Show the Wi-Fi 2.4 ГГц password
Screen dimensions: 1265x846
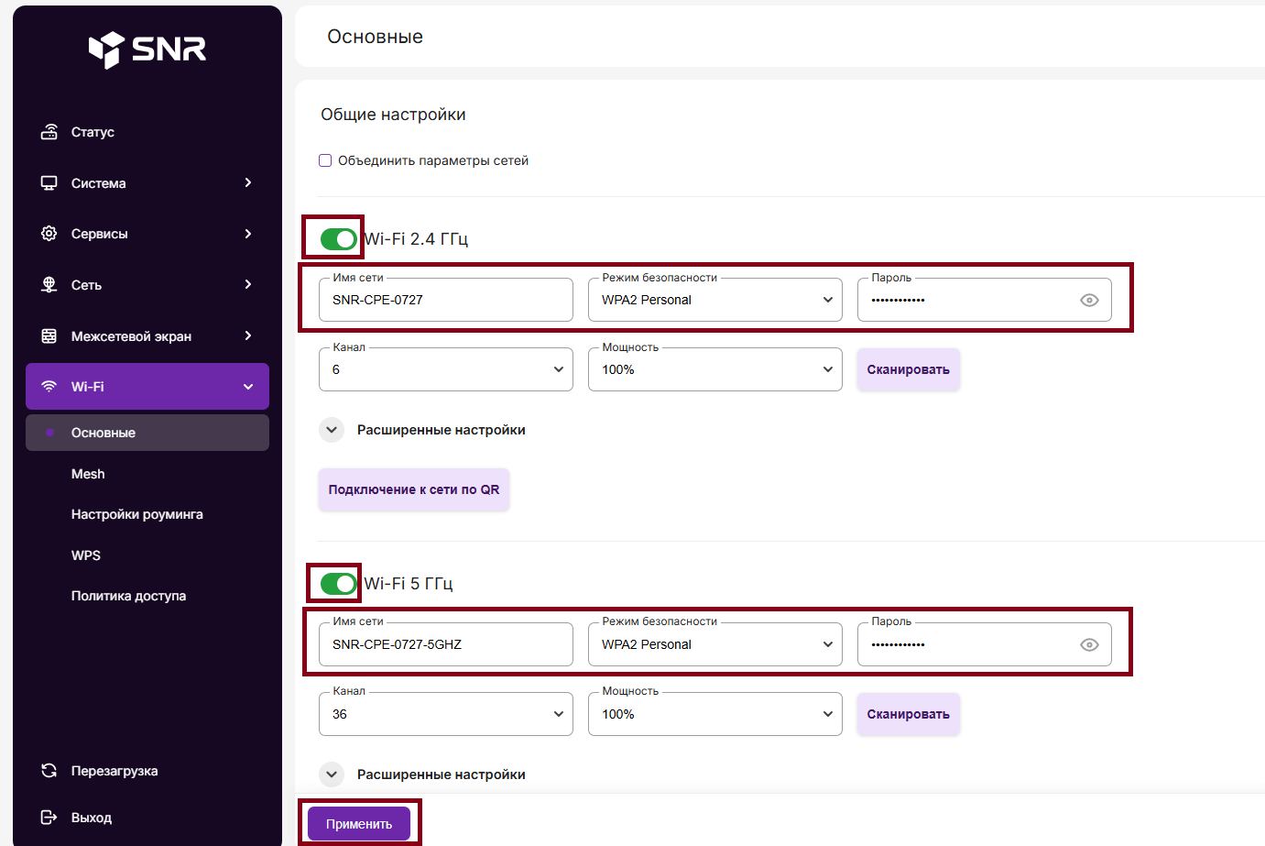pos(1089,301)
